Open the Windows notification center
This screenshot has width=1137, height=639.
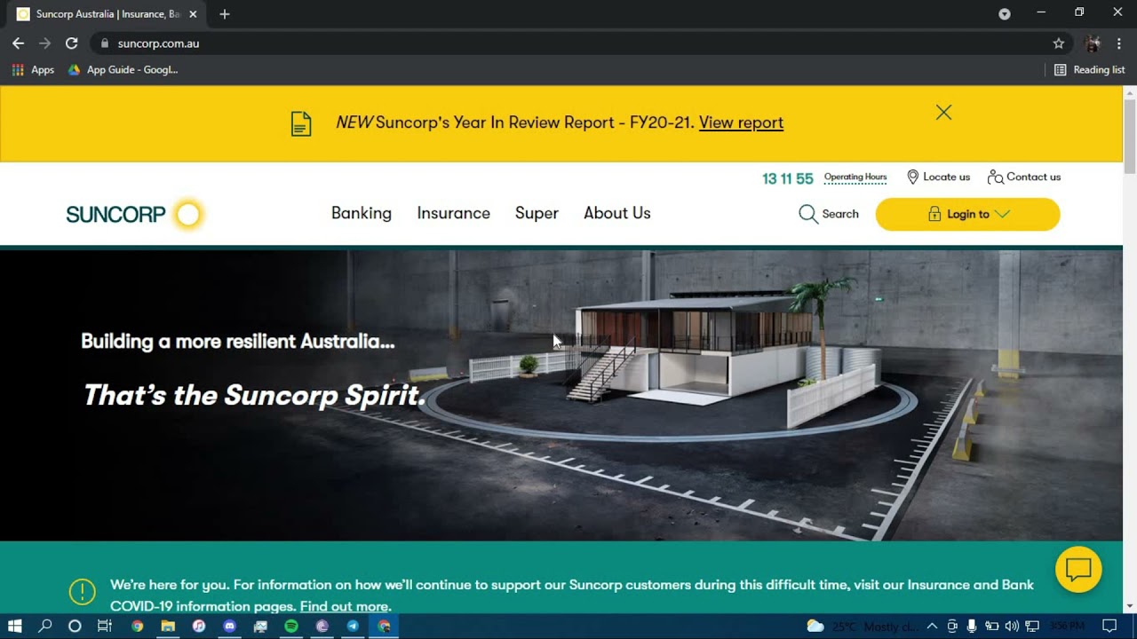(1109, 626)
